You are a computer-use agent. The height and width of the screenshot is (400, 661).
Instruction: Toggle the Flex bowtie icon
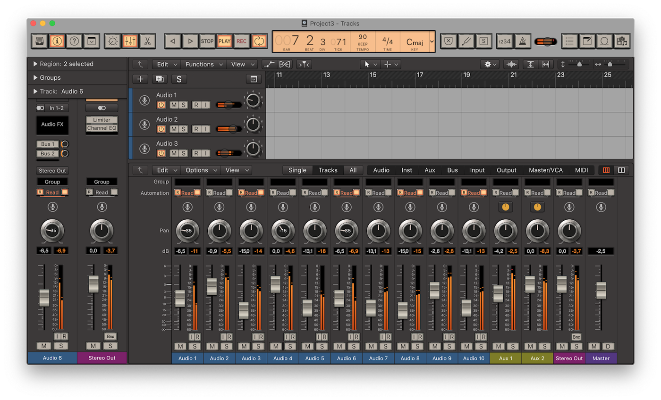click(284, 64)
